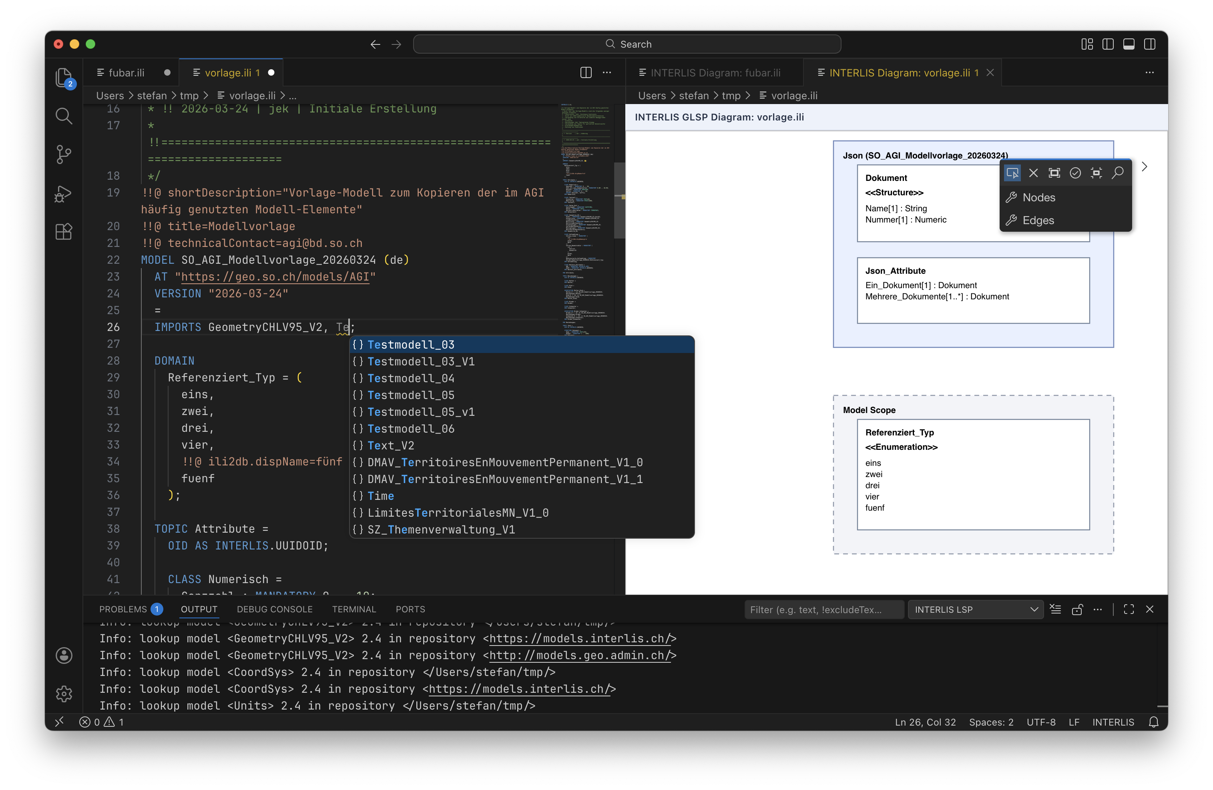Select the Time completion suggestion
Image resolution: width=1213 pixels, height=790 pixels.
(521, 496)
